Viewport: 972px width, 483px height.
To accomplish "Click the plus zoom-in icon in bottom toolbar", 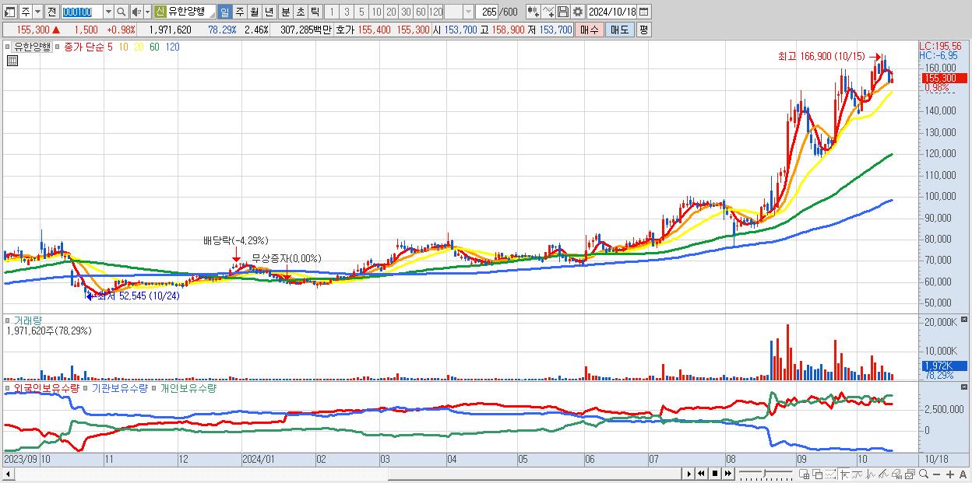I will tap(950, 474).
